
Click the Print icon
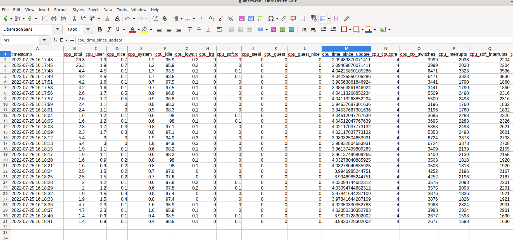54,19
